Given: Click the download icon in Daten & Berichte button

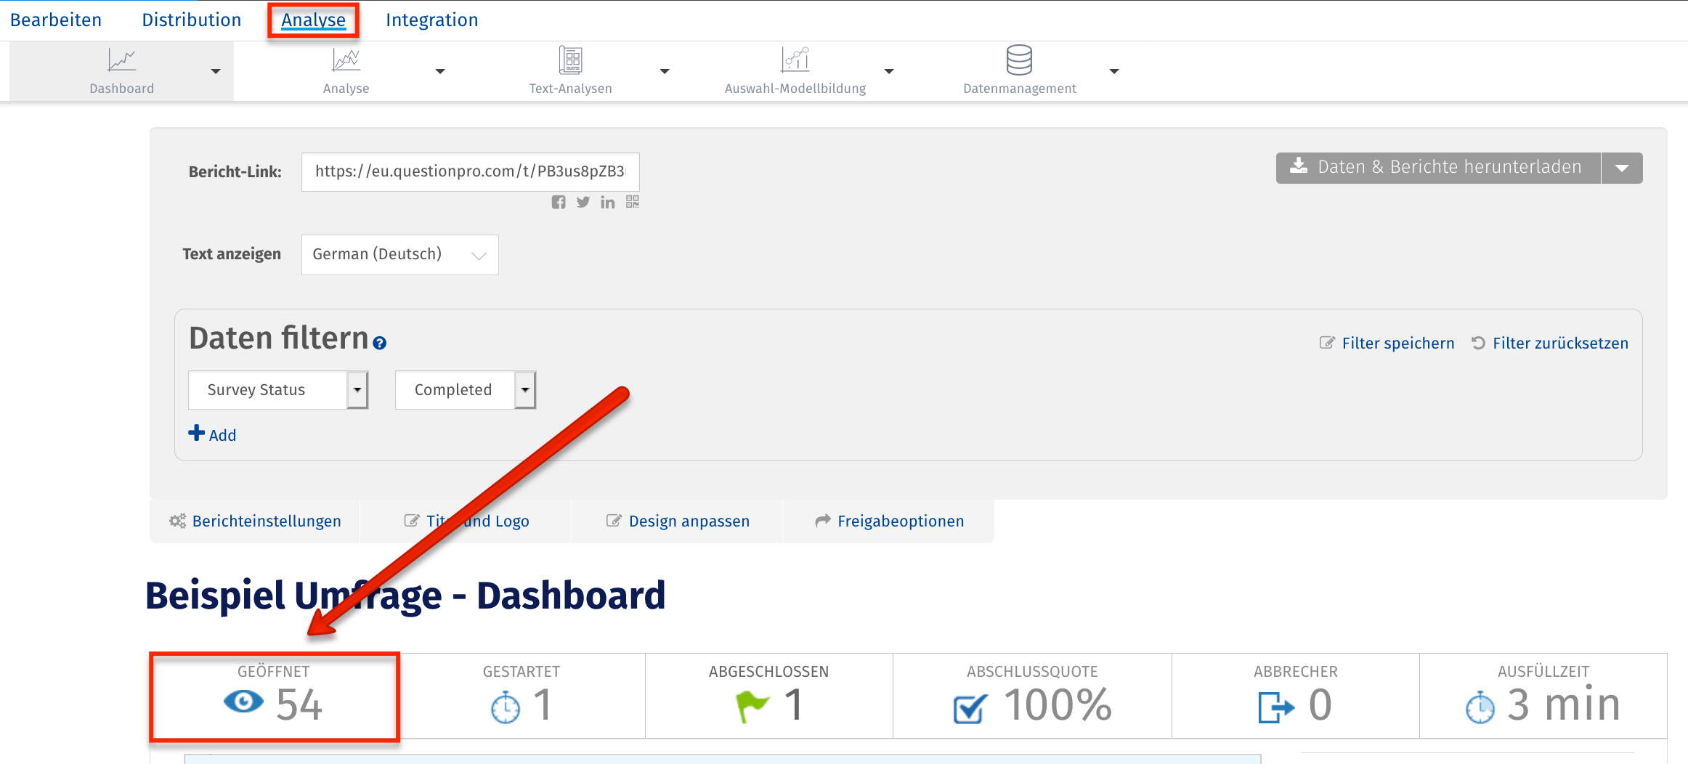Looking at the screenshot, I should (1299, 166).
